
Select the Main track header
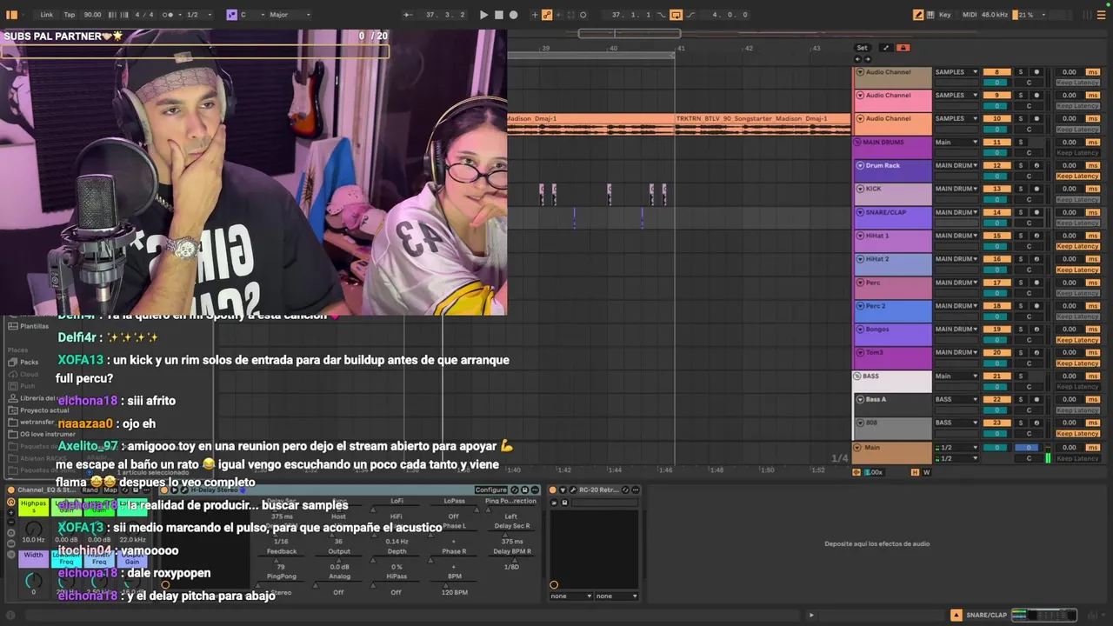pyautogui.click(x=893, y=452)
